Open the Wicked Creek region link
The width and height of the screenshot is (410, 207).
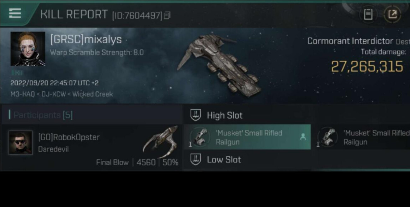pyautogui.click(x=92, y=94)
